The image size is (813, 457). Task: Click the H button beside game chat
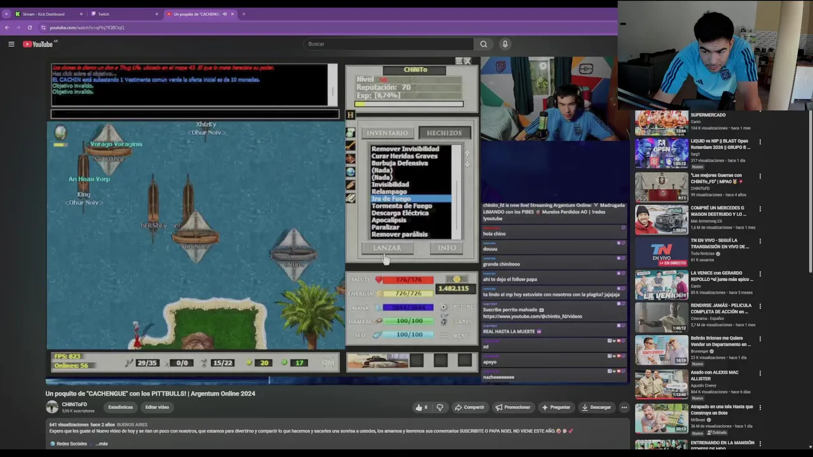point(350,114)
